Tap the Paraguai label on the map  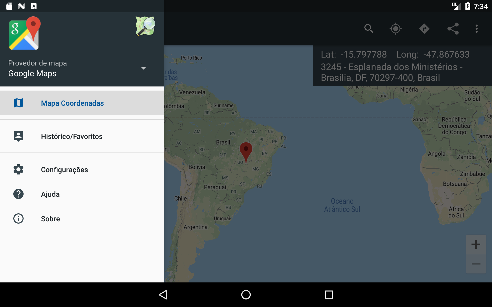[x=215, y=187]
